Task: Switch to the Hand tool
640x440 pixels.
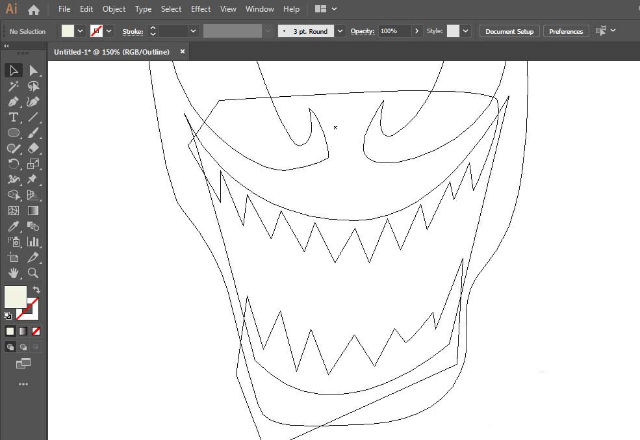Action: pos(13,274)
